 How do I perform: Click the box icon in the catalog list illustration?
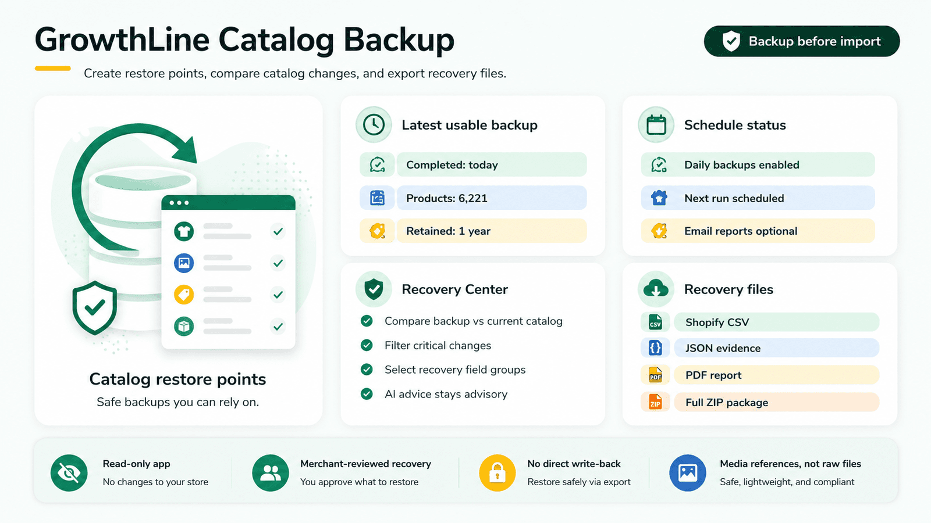click(x=184, y=327)
